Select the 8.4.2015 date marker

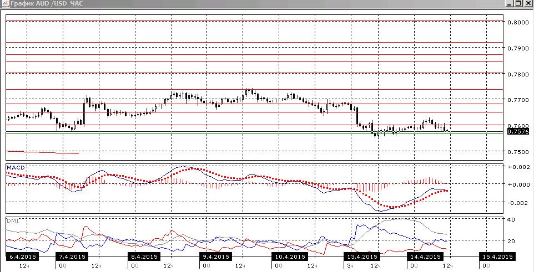(x=144, y=256)
